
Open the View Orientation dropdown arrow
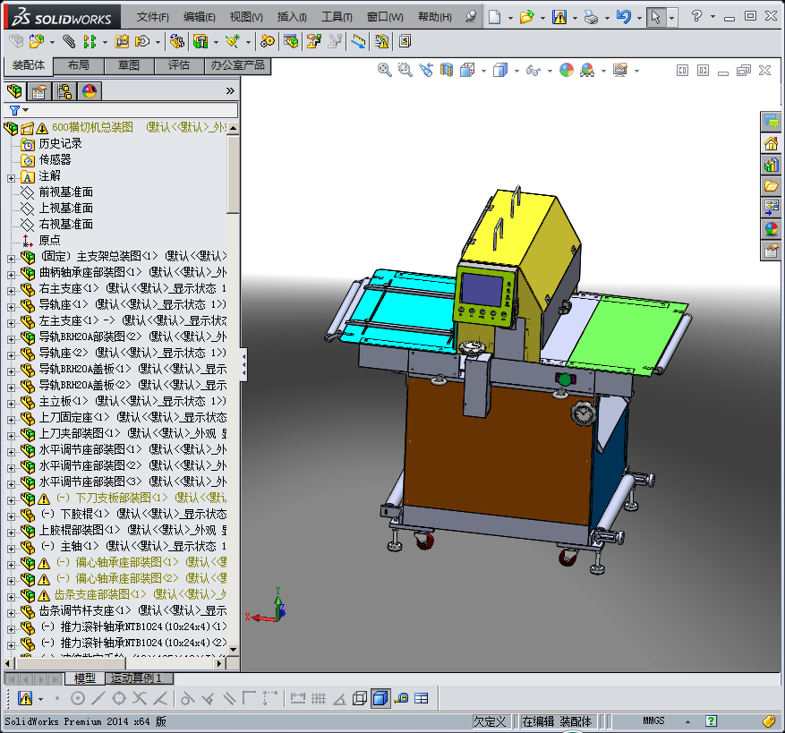(483, 71)
